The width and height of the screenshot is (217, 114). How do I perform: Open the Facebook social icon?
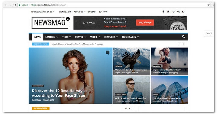163,12
